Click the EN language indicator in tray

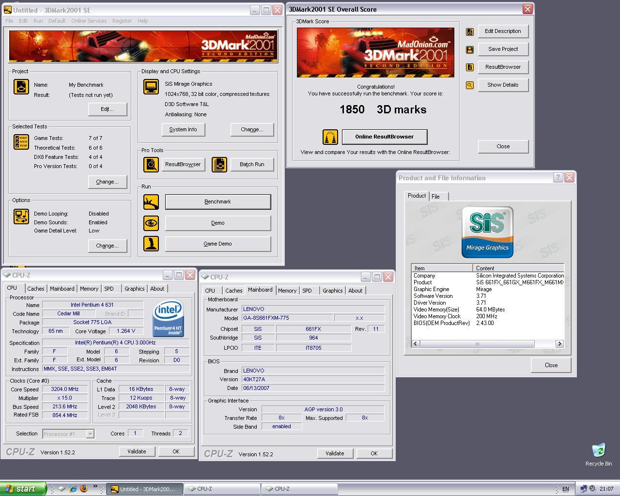565,489
